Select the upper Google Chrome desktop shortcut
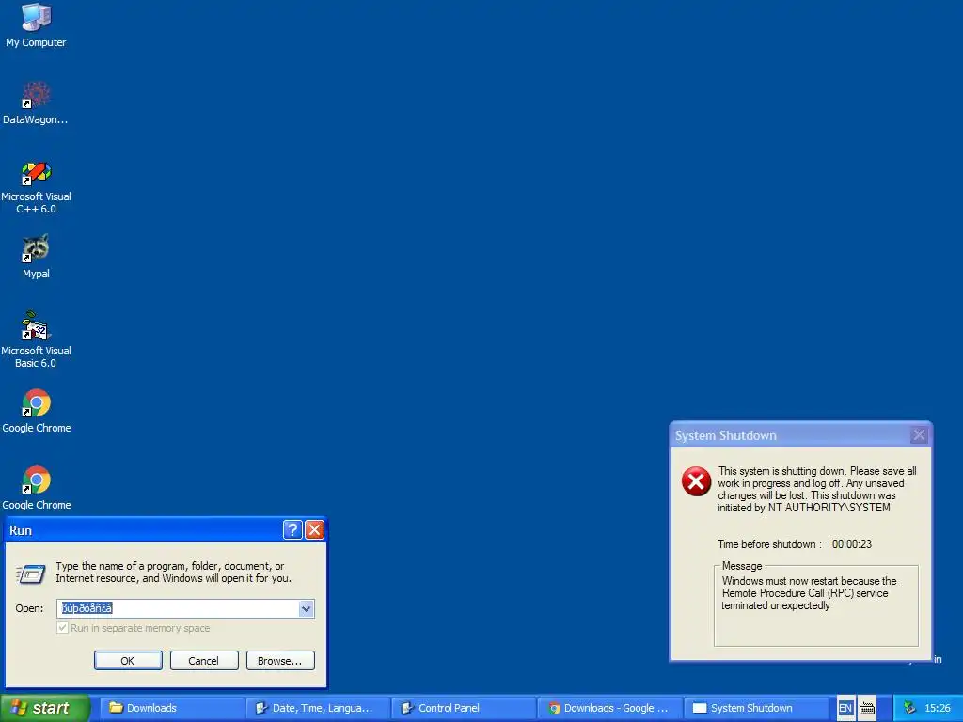This screenshot has width=963, height=722. click(x=37, y=410)
